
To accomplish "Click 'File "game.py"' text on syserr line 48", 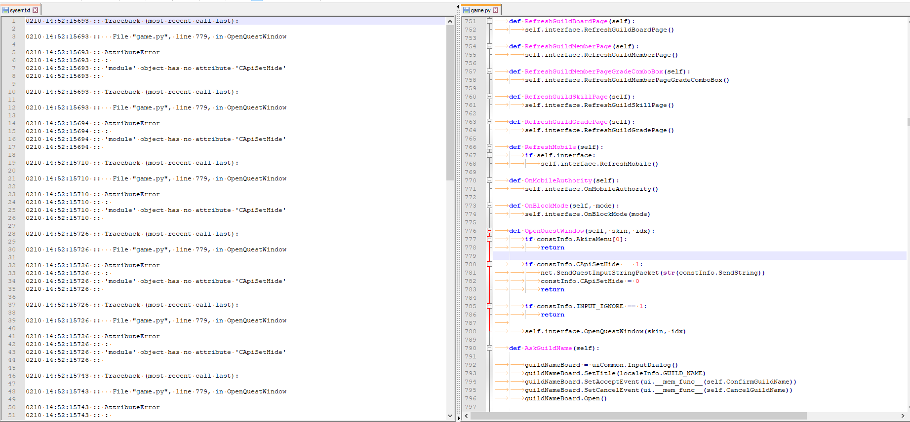I will tap(142, 391).
